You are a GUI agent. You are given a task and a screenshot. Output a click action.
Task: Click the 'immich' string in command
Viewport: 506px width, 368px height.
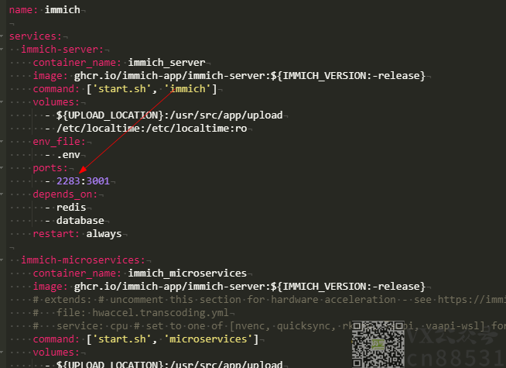click(x=187, y=89)
